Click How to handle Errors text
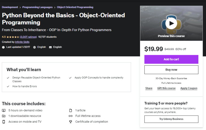The height and width of the screenshot is (130, 206). [24, 86]
